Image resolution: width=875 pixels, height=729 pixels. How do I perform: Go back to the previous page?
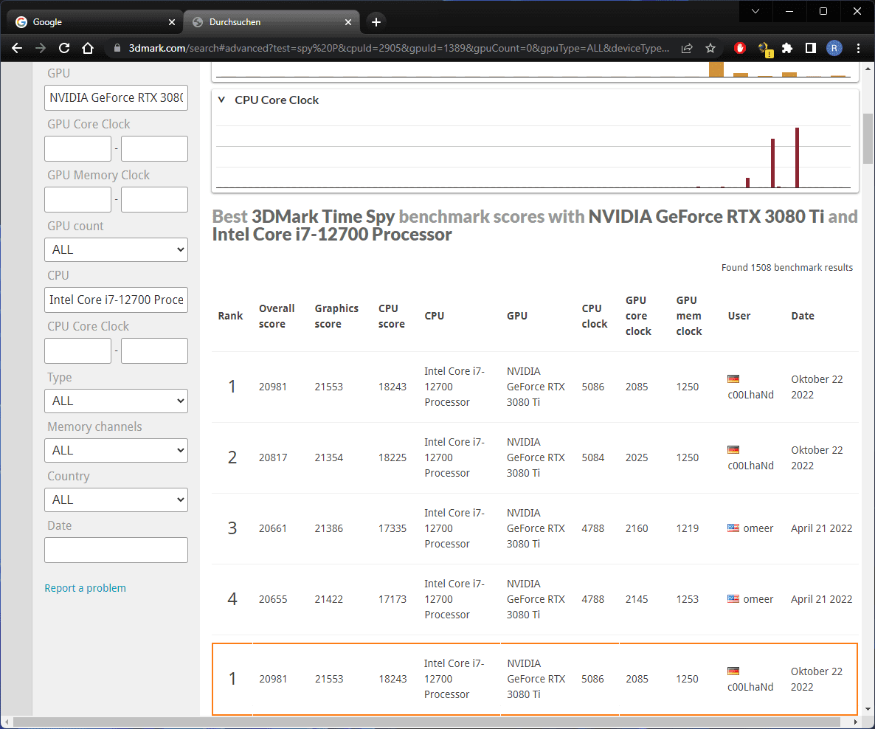pos(17,48)
